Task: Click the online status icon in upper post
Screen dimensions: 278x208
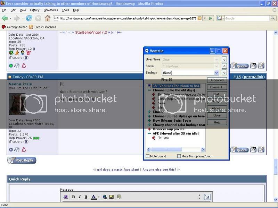Action: [11, 66]
